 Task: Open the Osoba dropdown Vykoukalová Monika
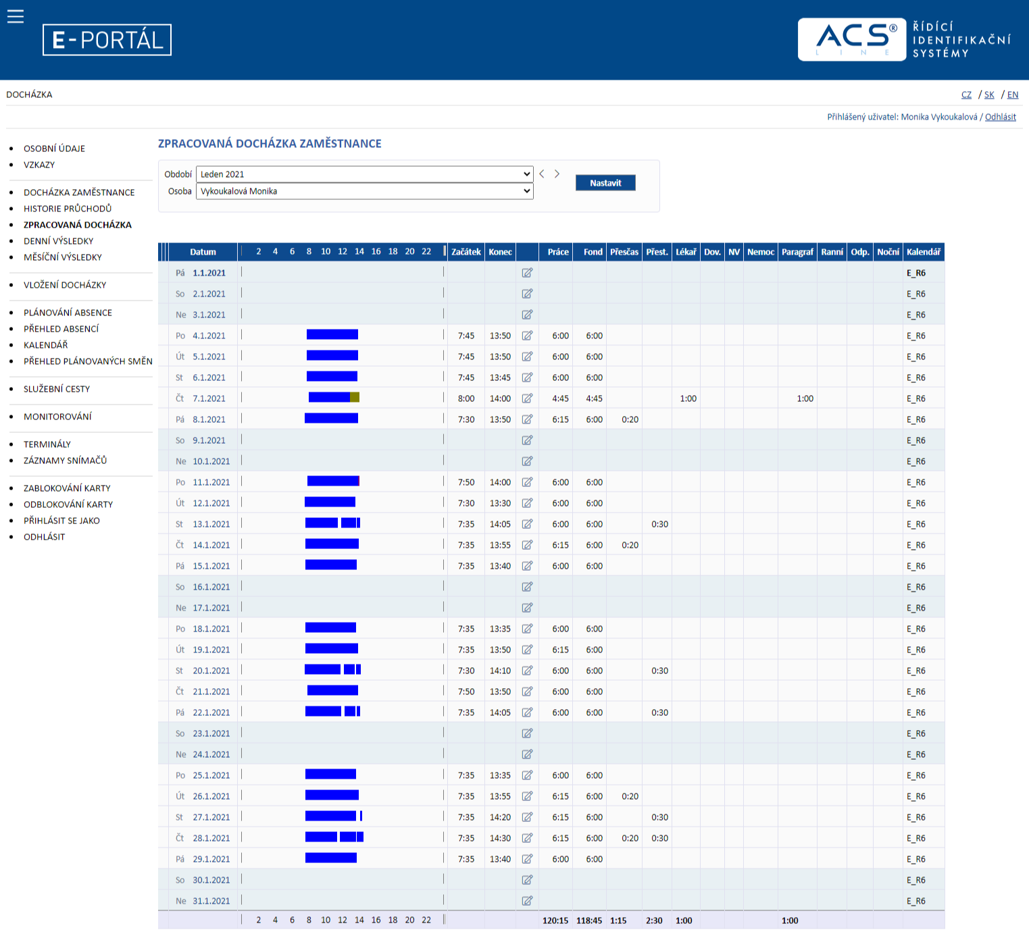365,191
